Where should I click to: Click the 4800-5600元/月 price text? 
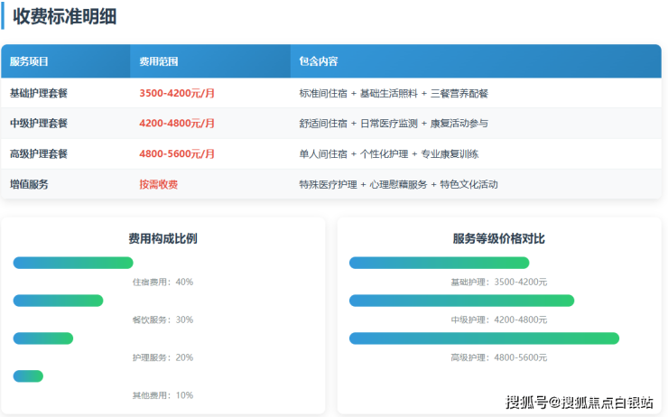coord(177,153)
